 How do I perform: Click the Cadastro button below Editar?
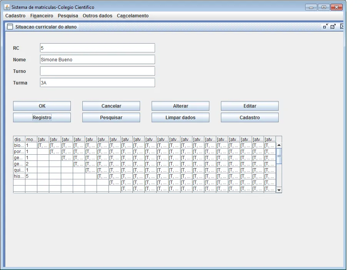tap(250, 118)
